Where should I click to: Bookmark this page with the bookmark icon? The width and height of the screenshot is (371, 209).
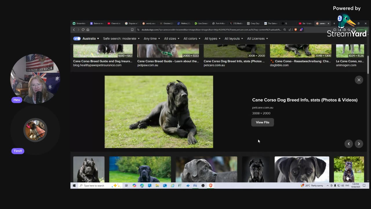[x=132, y=30]
